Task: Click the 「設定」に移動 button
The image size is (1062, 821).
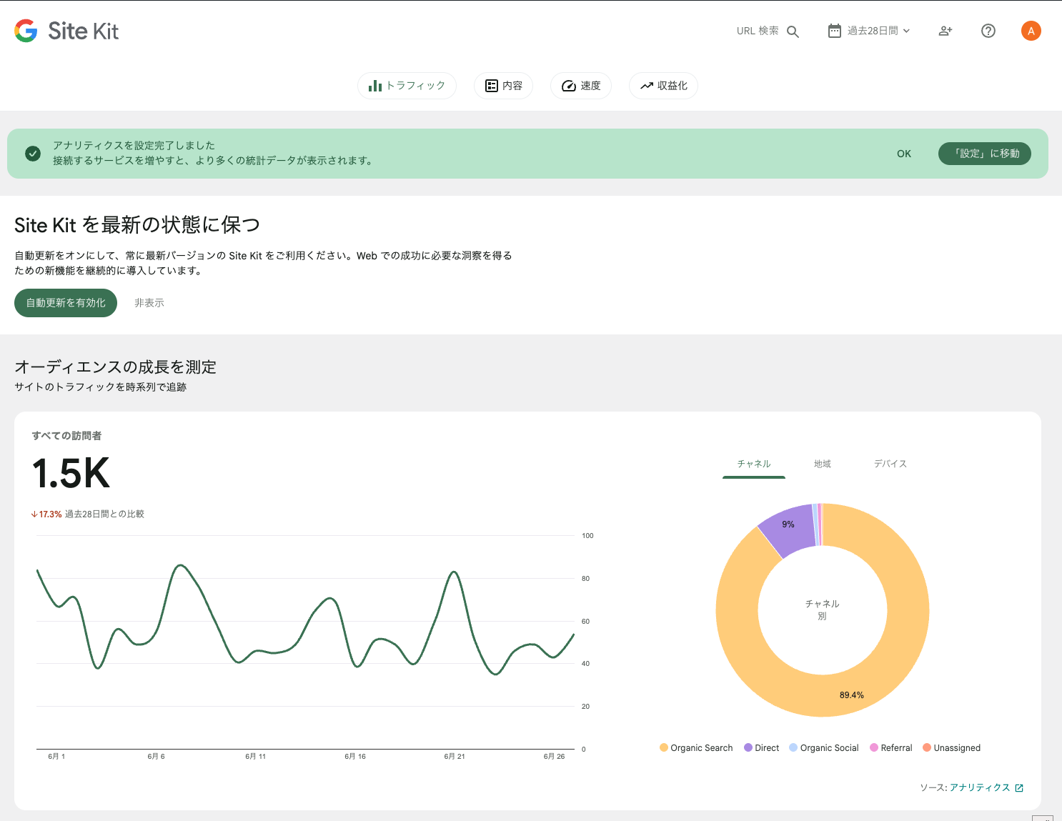Action: pyautogui.click(x=985, y=154)
